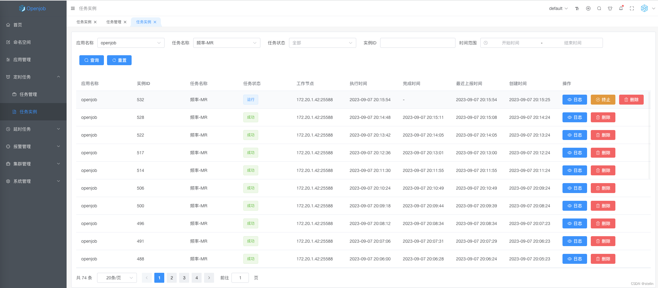
Task: Go to page 4
Action: 197,278
